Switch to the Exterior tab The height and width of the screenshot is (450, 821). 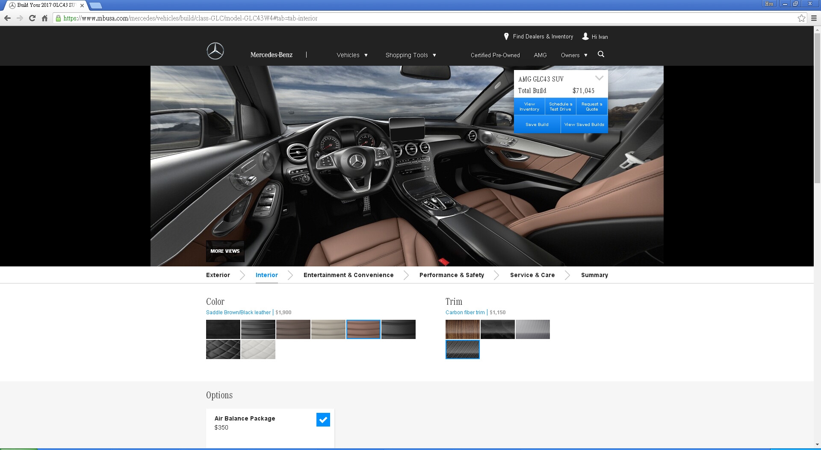(218, 275)
